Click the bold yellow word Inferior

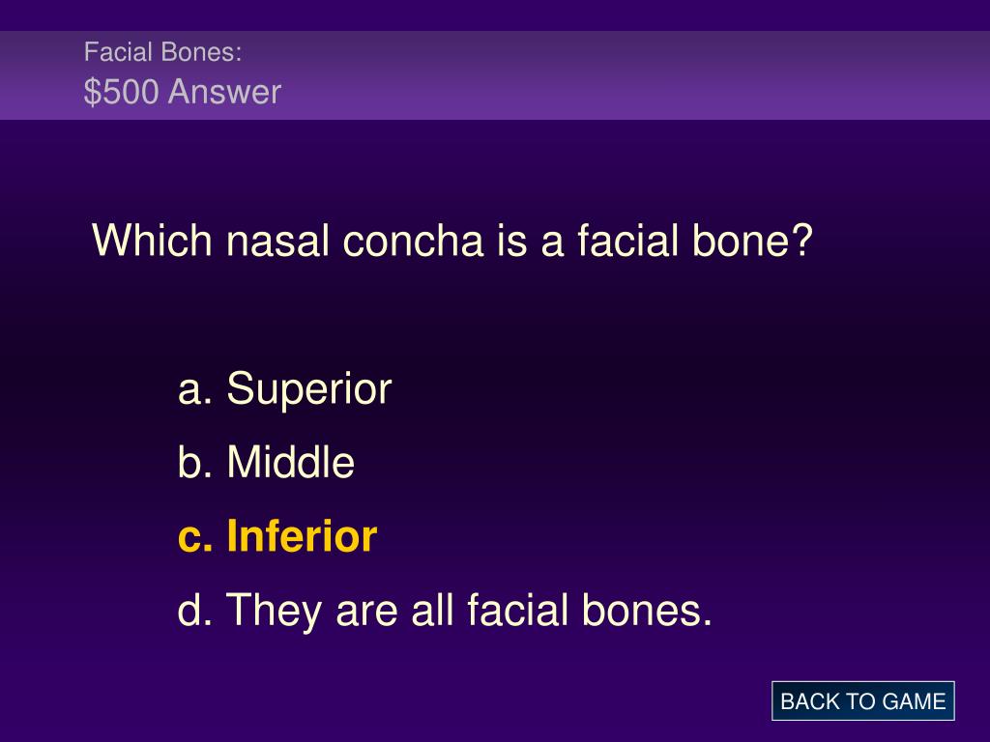coord(302,536)
